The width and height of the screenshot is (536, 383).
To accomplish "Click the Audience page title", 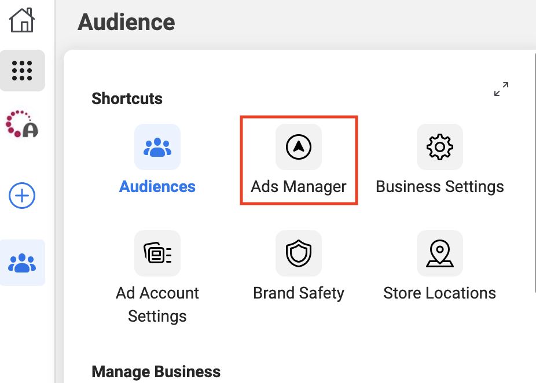I will 126,22.
